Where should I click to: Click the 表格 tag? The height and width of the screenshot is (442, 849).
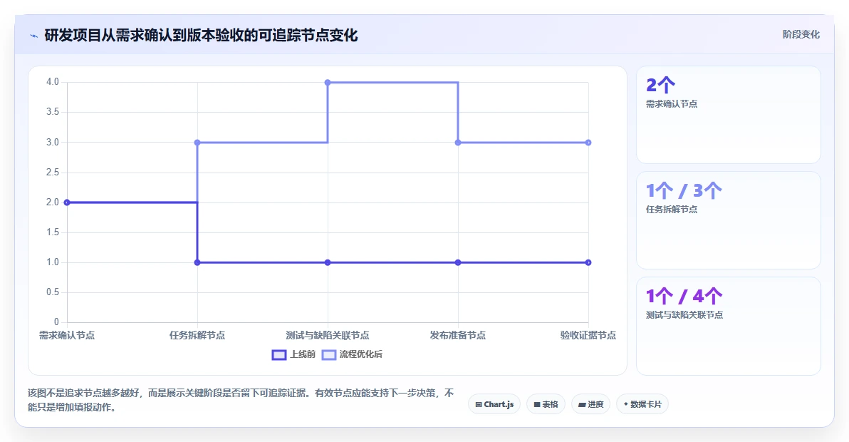546,404
